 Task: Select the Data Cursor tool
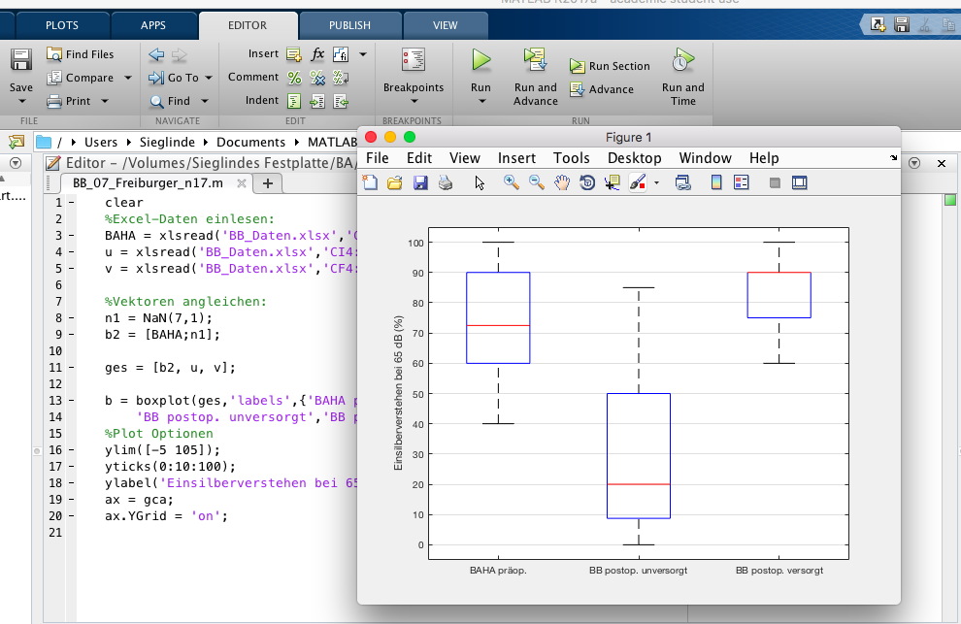tap(612, 182)
